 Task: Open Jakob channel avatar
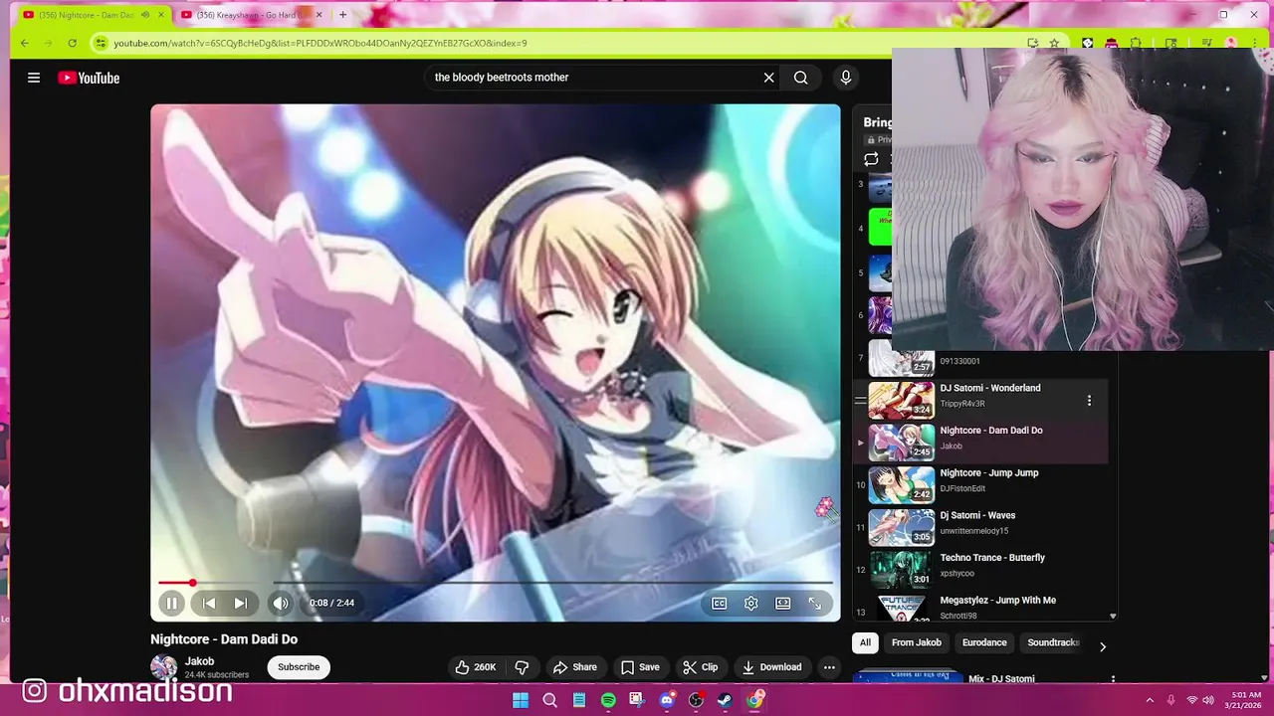pos(164,667)
